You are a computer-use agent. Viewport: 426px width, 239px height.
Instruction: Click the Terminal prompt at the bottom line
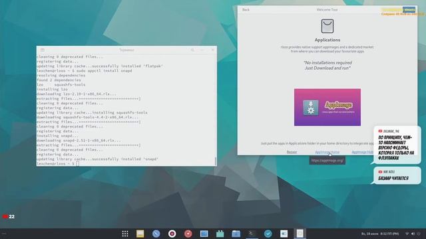pos(58,164)
